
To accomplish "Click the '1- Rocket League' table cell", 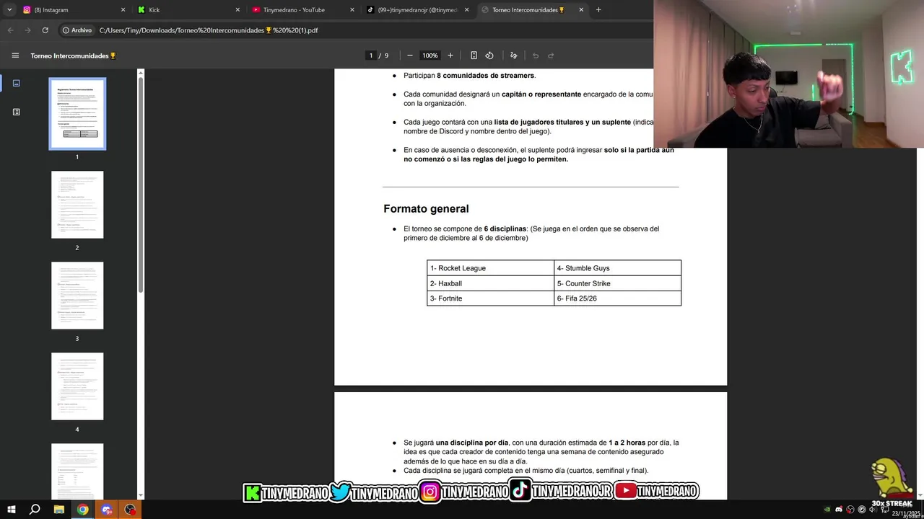I will 490,268.
